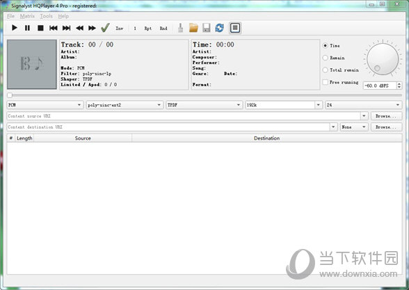Fast forward using the double-right arrow icon
Image resolution: width=409 pixels, height=290 pixels.
(x=92, y=28)
